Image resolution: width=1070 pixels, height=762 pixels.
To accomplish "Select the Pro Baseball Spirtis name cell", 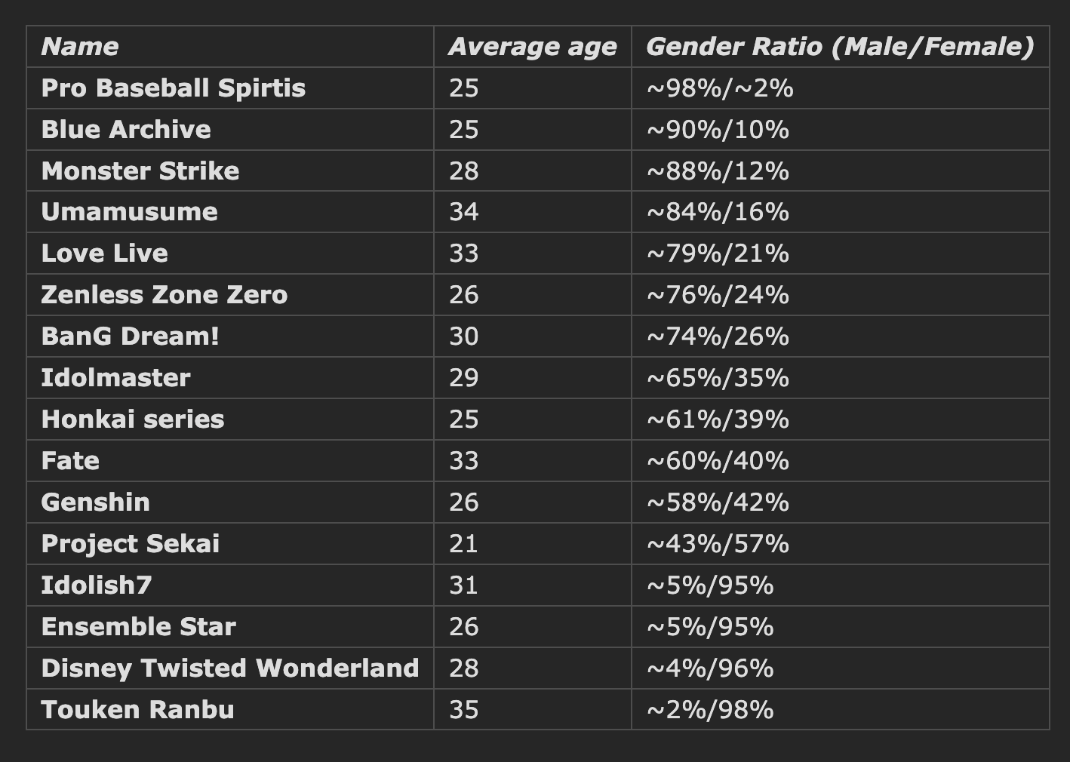I will pos(174,88).
